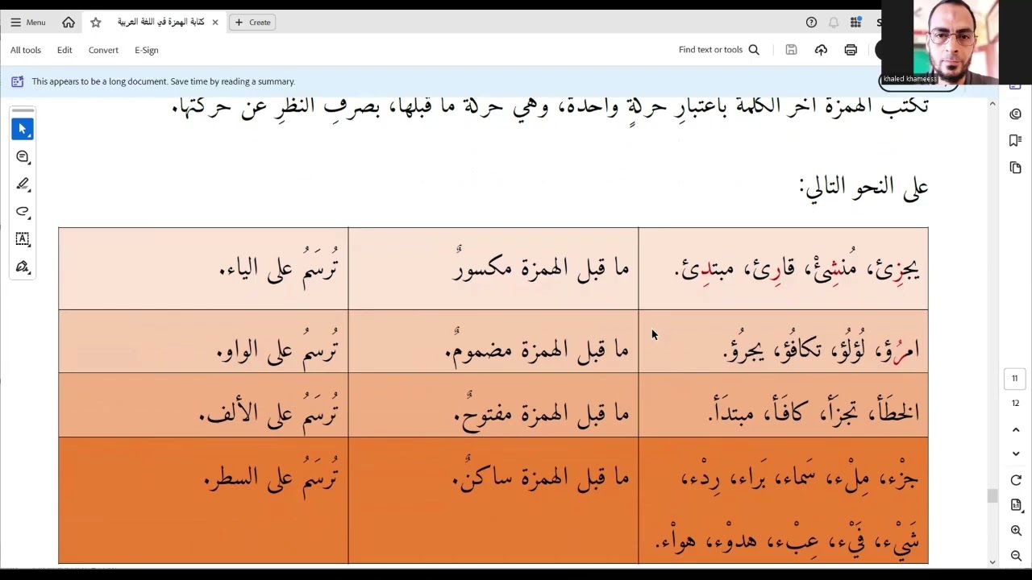Close the open document tab
The image size is (1032, 580).
tap(215, 23)
